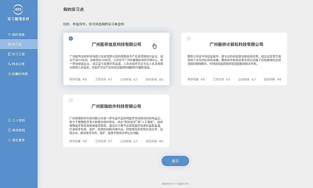The image size is (313, 188).
Task: Click 宿舍环境 4.6 on the 惠侨 card
Action: point(272,80)
